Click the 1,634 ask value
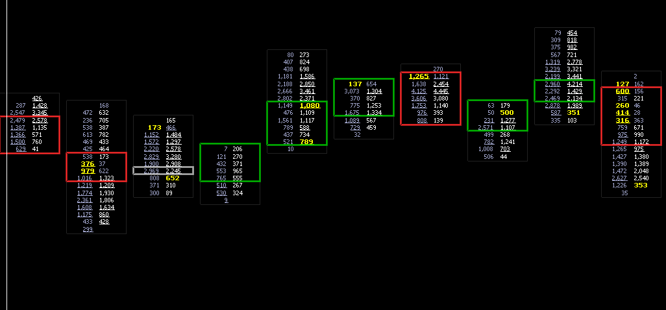 pyautogui.click(x=106, y=208)
